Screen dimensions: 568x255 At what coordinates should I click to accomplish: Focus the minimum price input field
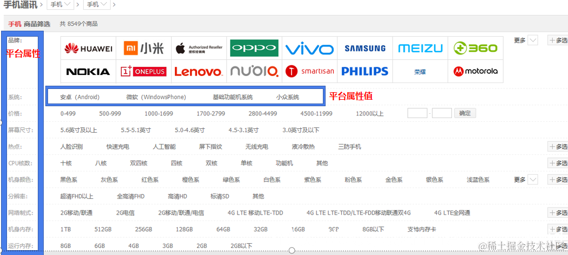(x=417, y=113)
